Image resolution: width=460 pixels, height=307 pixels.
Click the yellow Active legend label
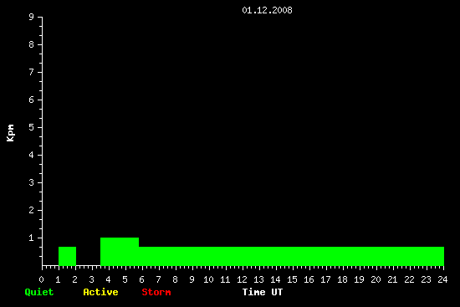[100, 292]
